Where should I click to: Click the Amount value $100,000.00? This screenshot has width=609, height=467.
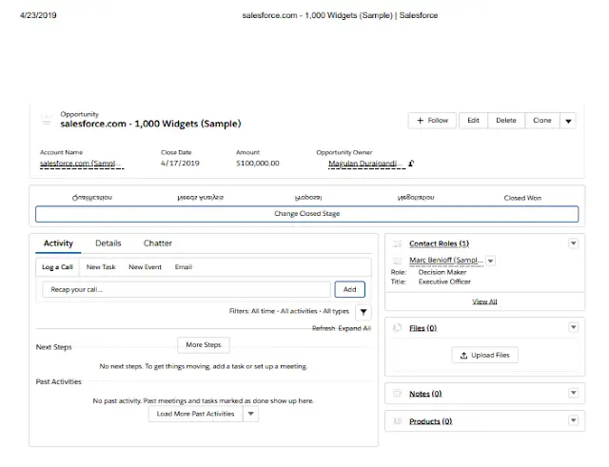point(258,164)
